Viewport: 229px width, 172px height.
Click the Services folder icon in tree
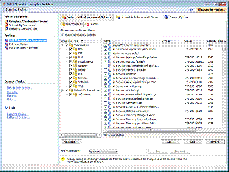coord(75,78)
